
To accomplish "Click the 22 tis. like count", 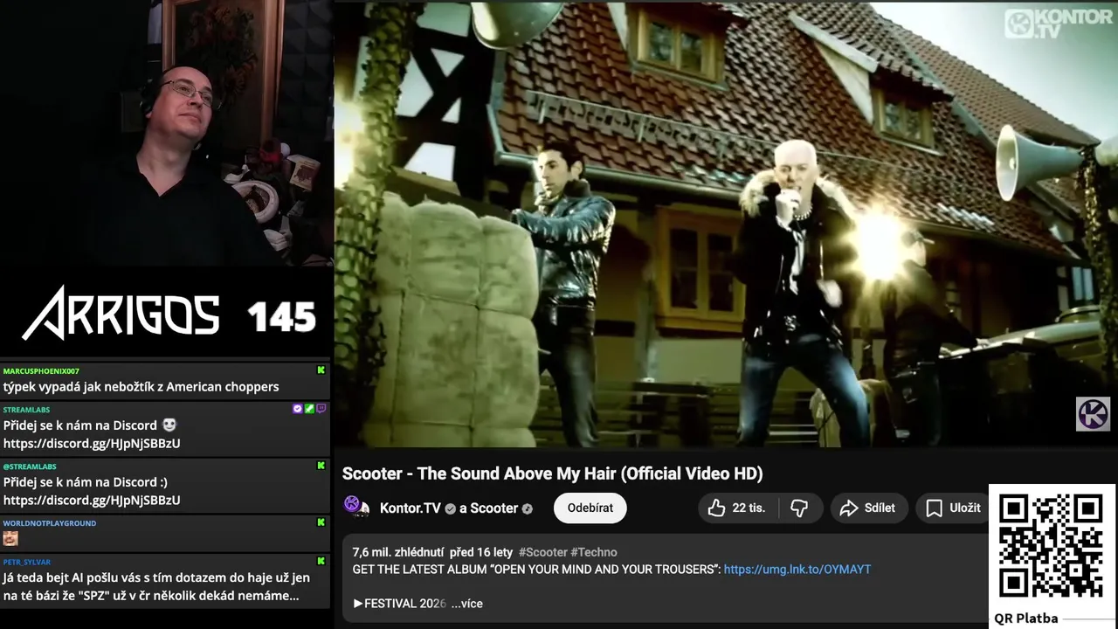I will [x=749, y=508].
